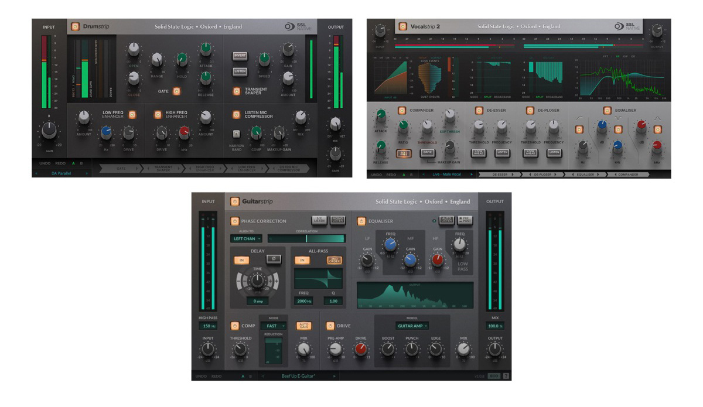Select Equaliser in Vocalstrip order bar
This screenshot has width=703, height=407.
pyautogui.click(x=585, y=175)
